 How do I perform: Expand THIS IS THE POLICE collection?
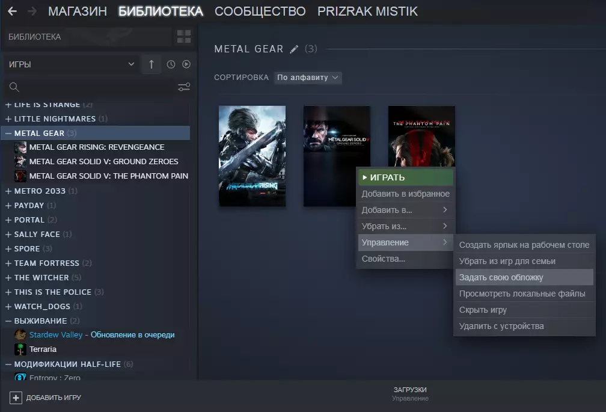8,292
